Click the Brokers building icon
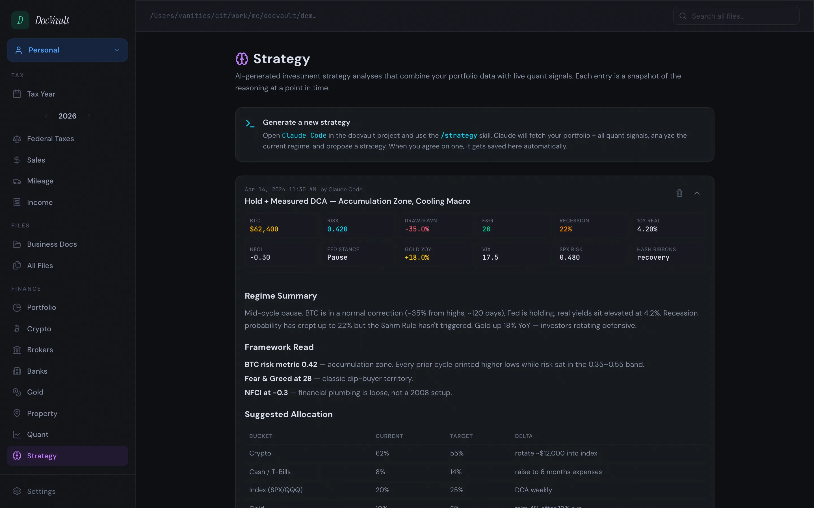This screenshot has width=814, height=508. pyautogui.click(x=17, y=350)
